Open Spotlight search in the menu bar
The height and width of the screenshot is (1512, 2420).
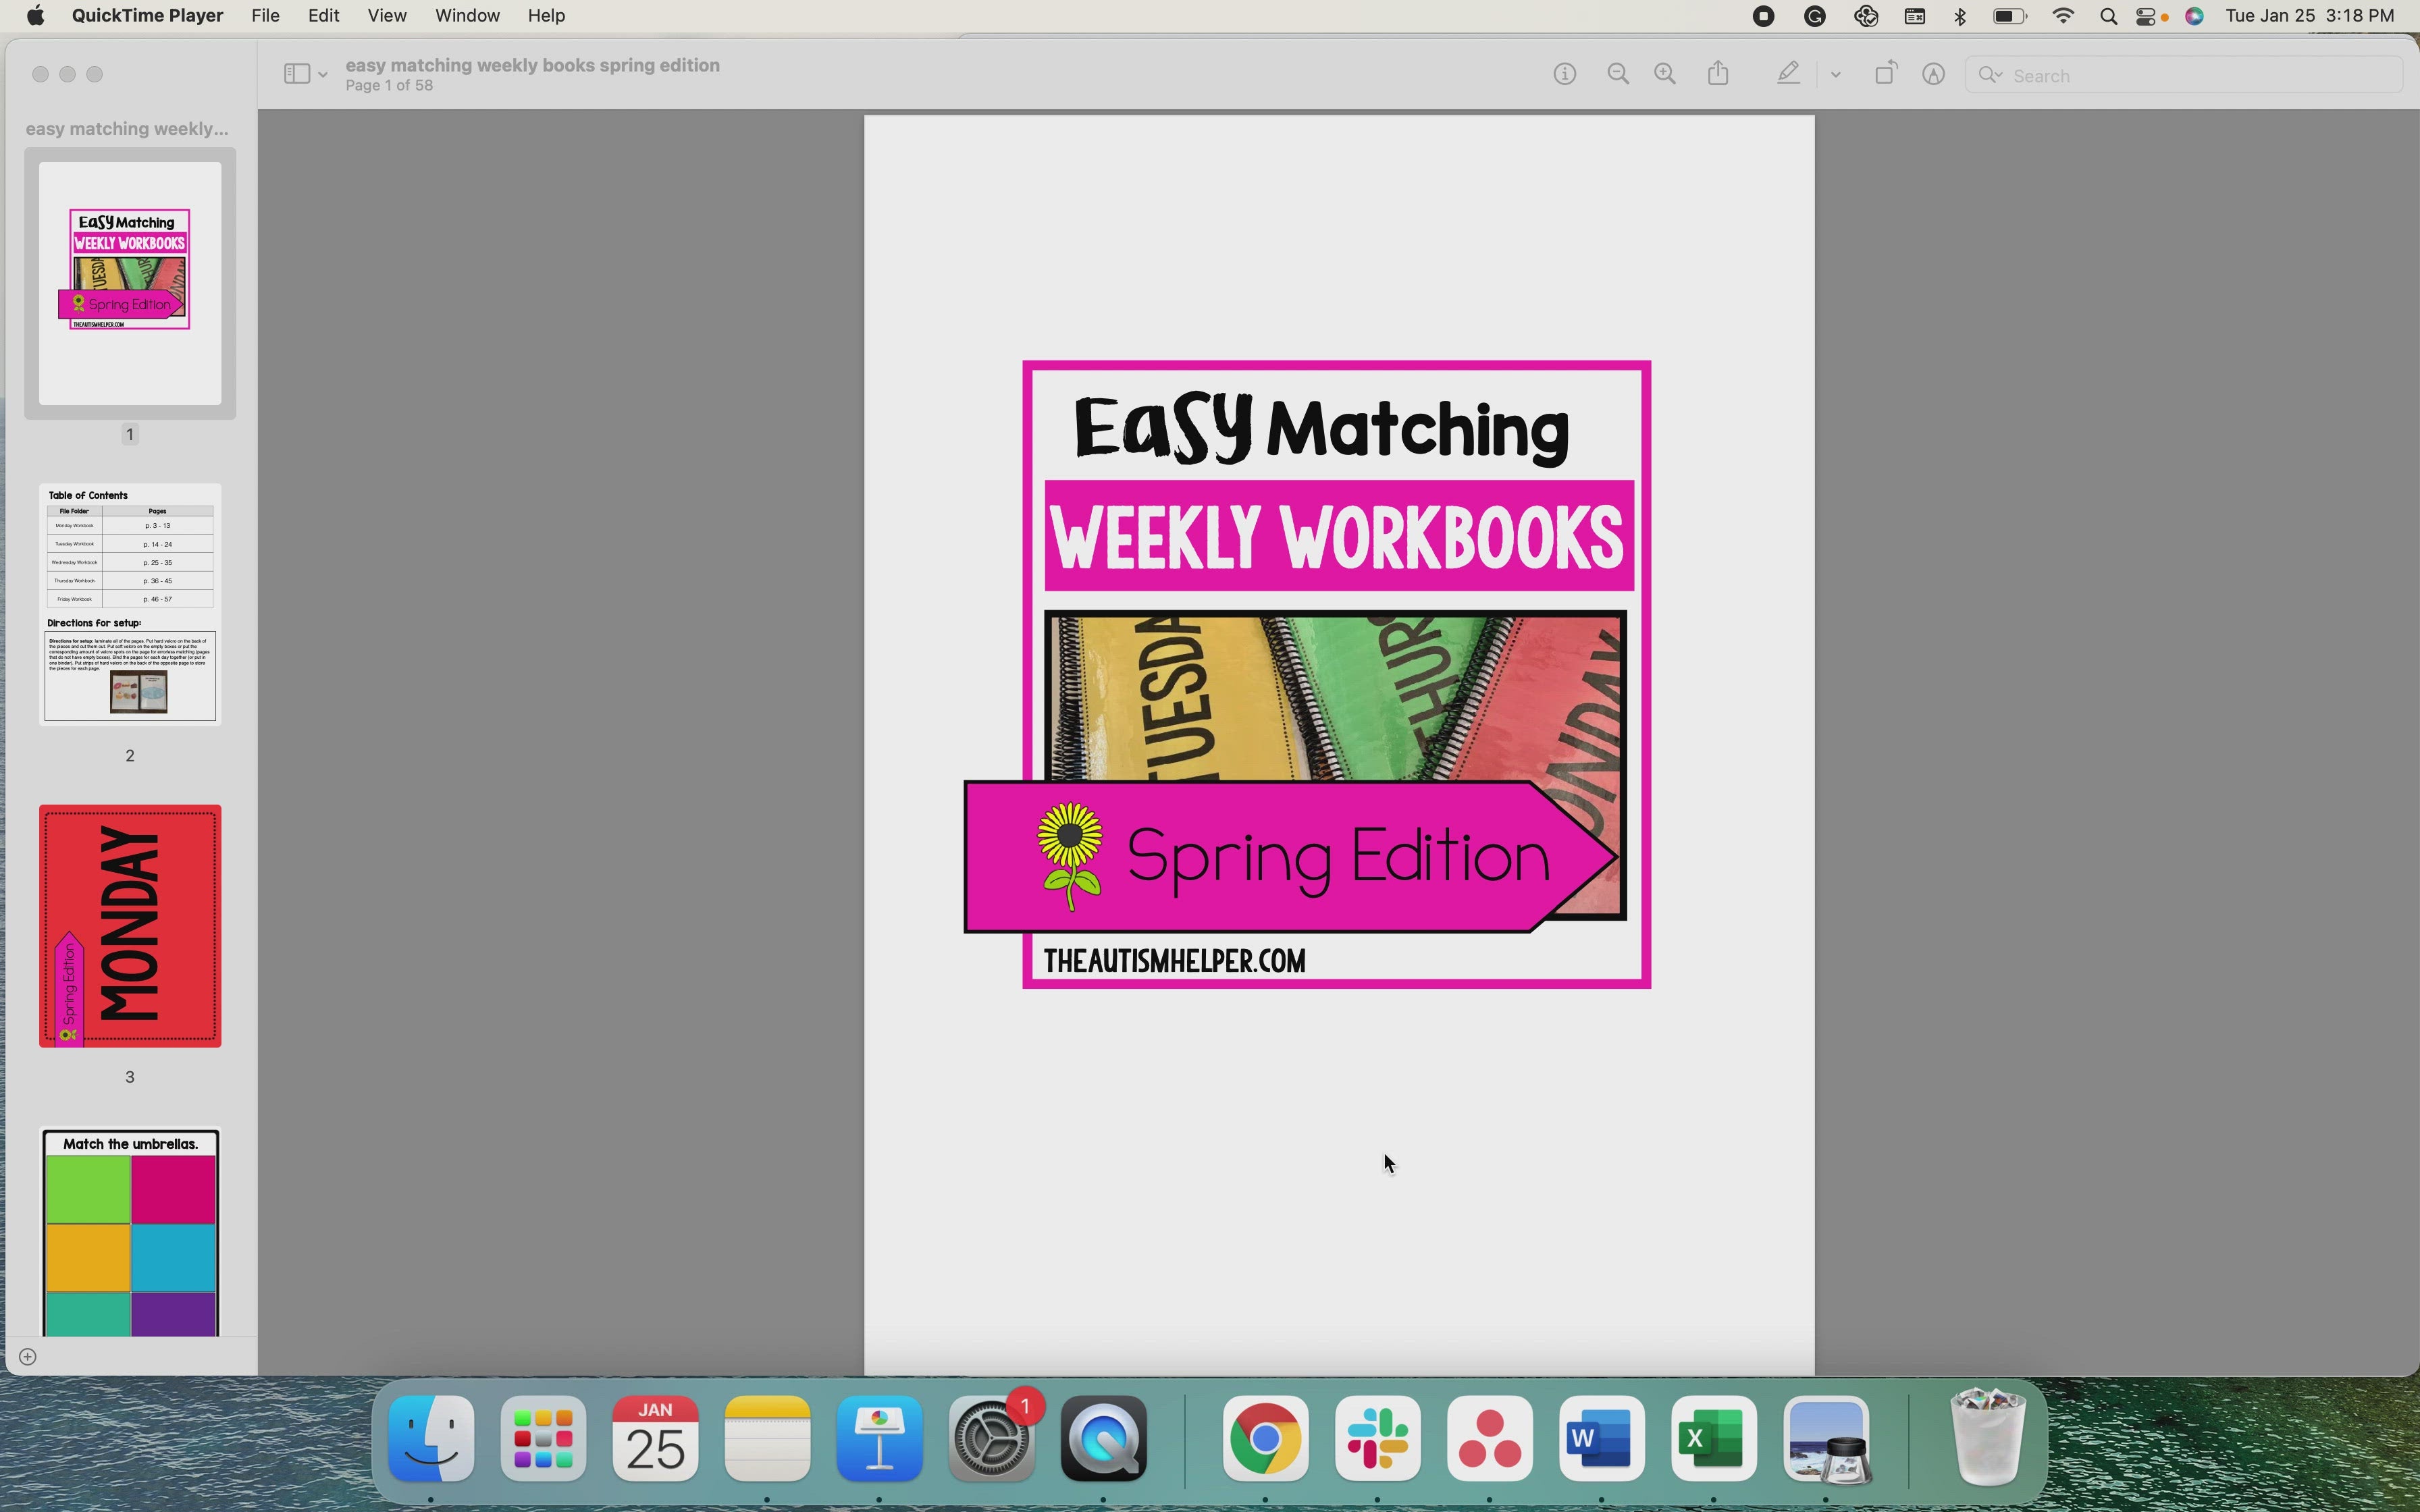[x=2107, y=16]
